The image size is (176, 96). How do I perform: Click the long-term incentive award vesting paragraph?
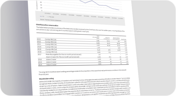pyautogui.click(x=82, y=72)
